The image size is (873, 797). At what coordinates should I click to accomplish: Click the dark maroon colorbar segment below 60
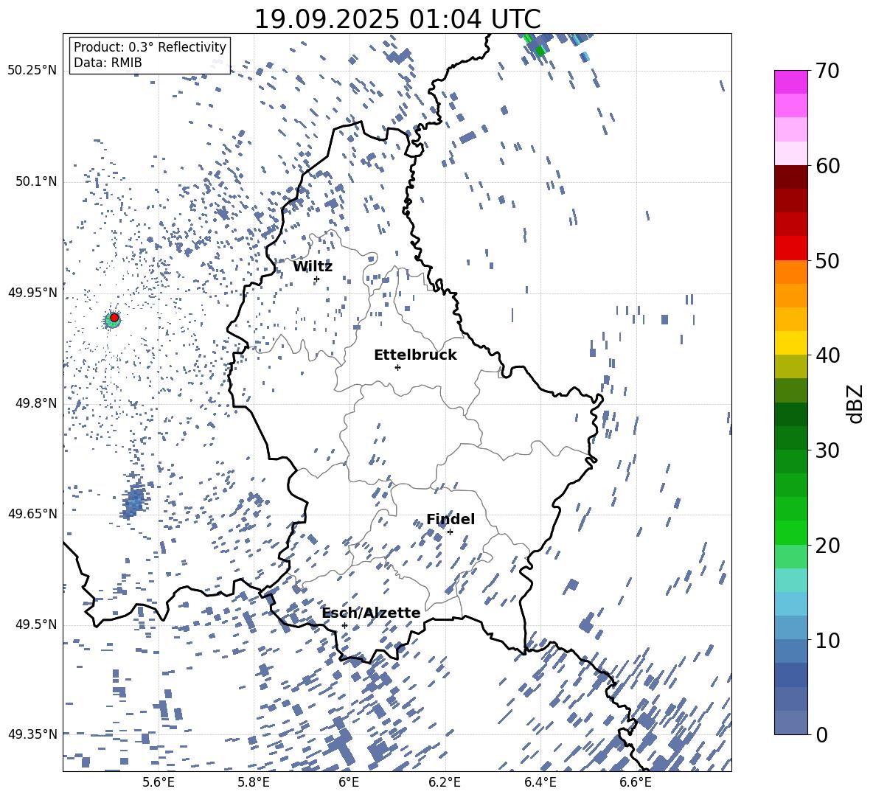coord(790,178)
